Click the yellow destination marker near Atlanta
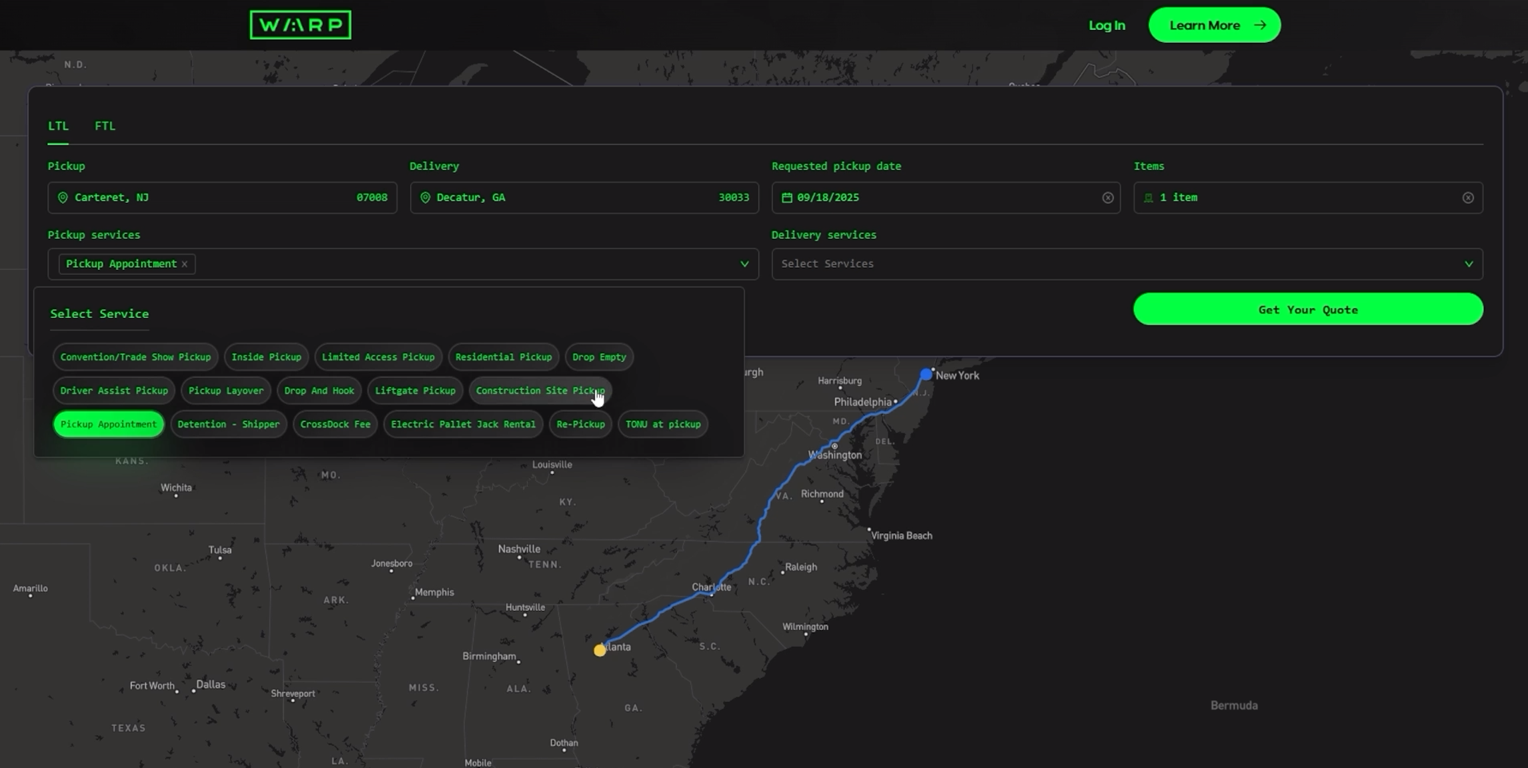 point(600,650)
